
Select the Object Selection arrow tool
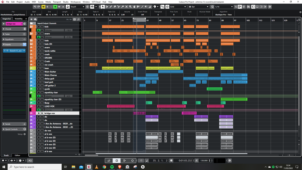[x=103, y=7]
